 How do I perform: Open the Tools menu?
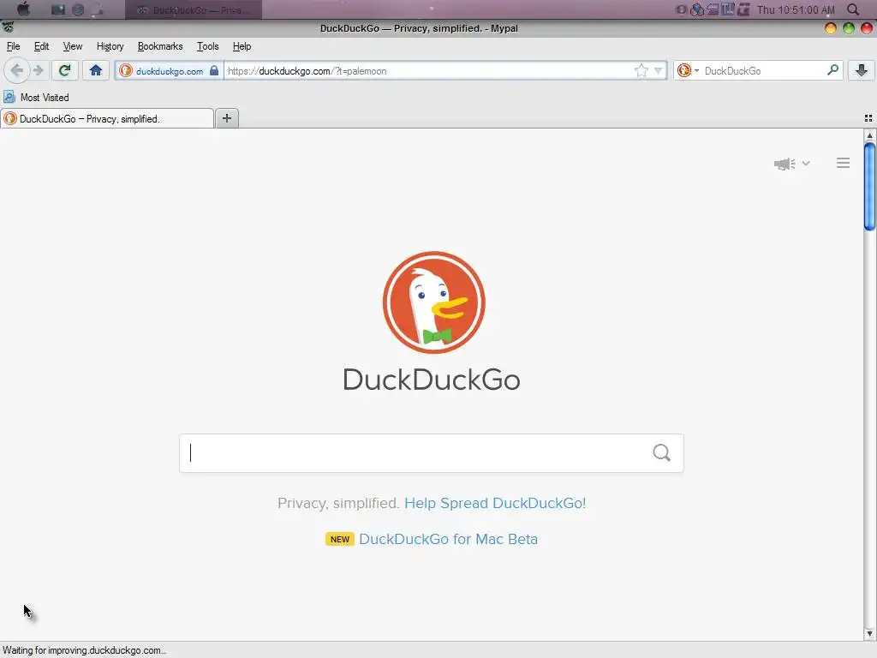click(207, 46)
